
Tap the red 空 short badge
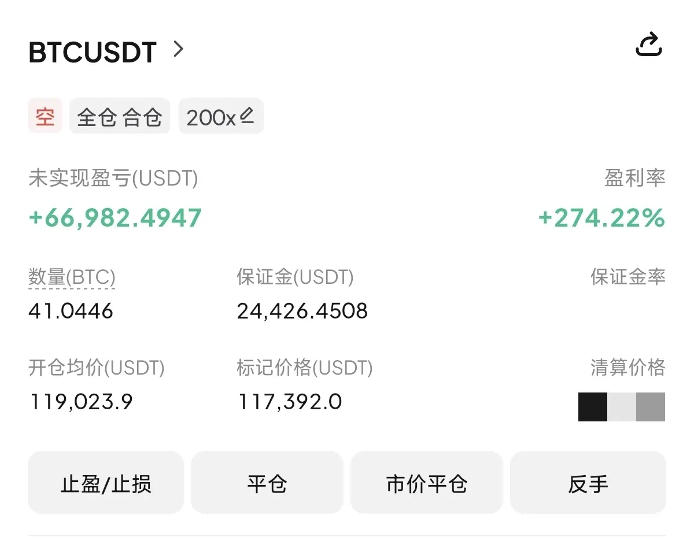[x=45, y=116]
